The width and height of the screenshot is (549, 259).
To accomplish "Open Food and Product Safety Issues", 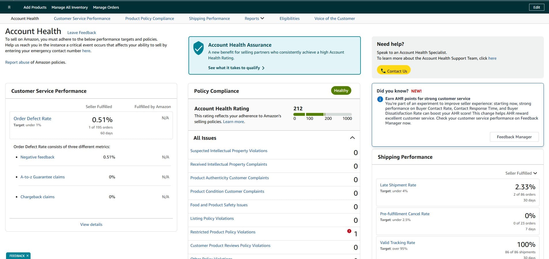I will 219,205.
